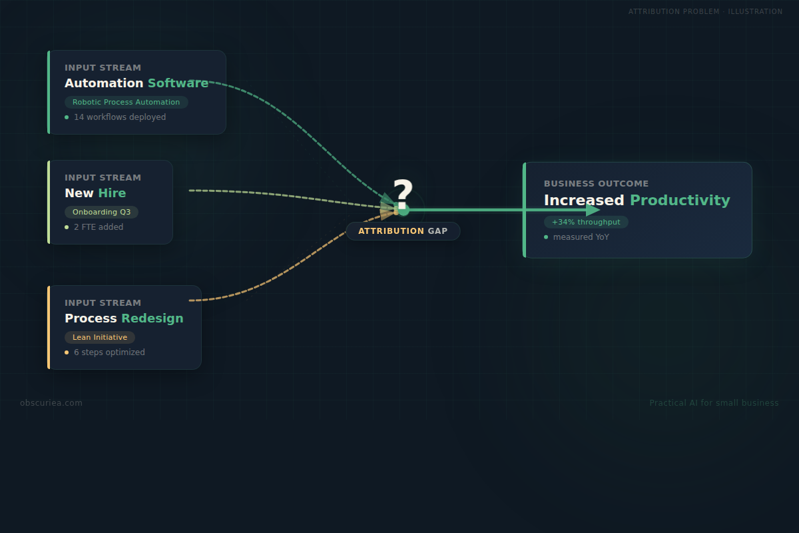
Task: Open the obscuriea.com link
Action: pos(51,403)
